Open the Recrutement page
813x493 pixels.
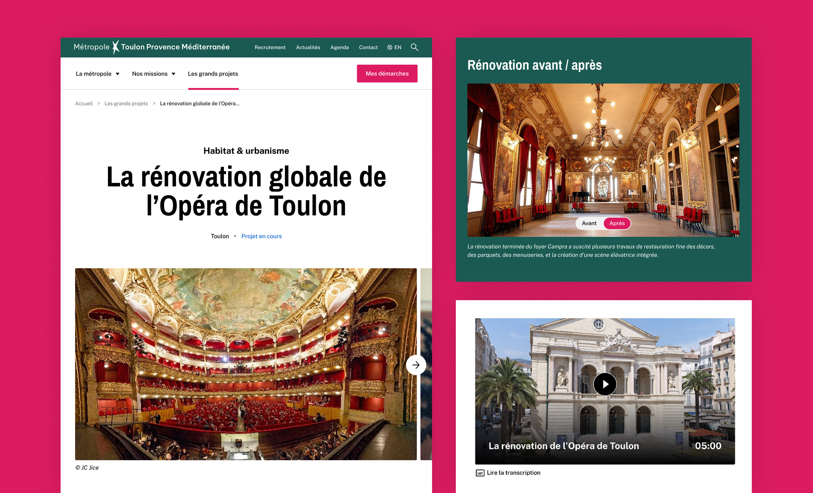point(270,48)
